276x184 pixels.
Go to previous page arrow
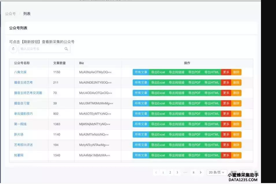tap(156, 172)
